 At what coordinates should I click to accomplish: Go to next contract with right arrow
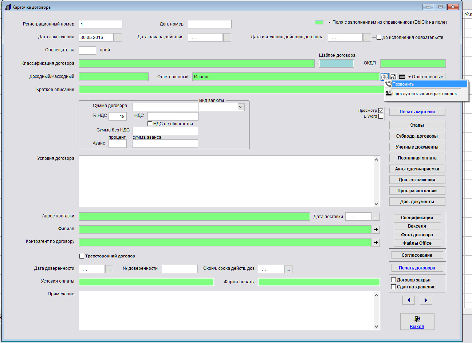click(426, 300)
